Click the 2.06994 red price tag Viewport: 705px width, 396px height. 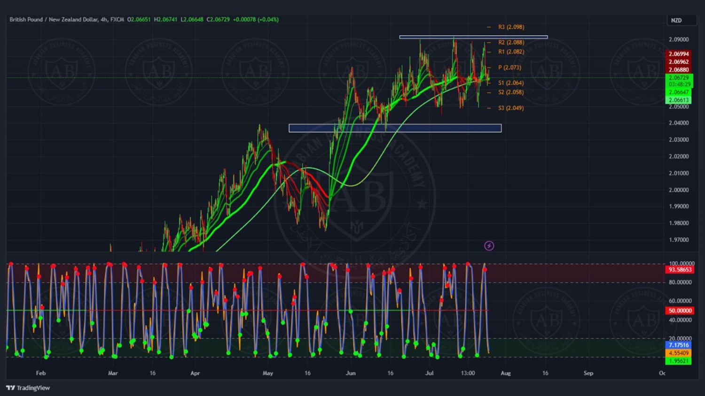(x=679, y=54)
